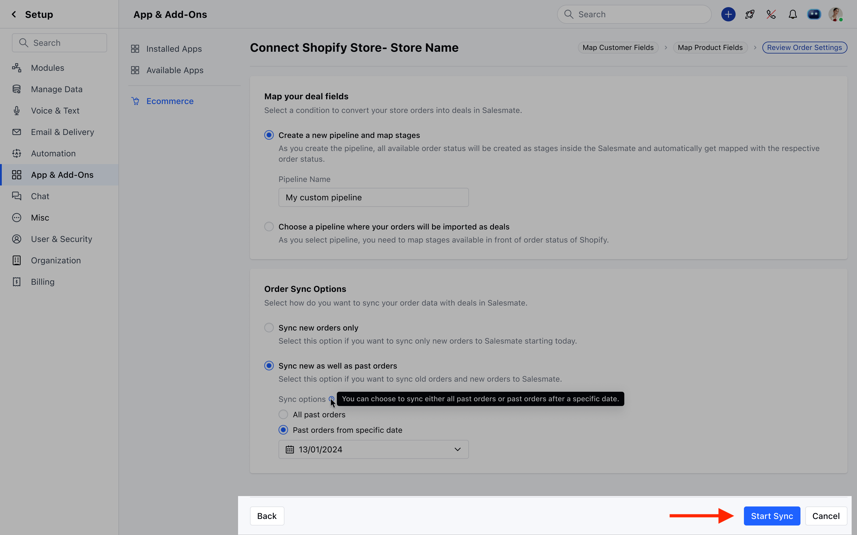The width and height of the screenshot is (857, 535).
Task: Go to Map Customer Fields step
Action: point(618,48)
